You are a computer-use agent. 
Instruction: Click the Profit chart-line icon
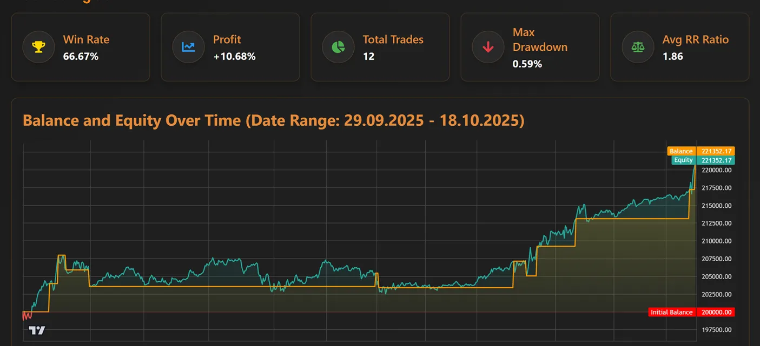pyautogui.click(x=188, y=47)
